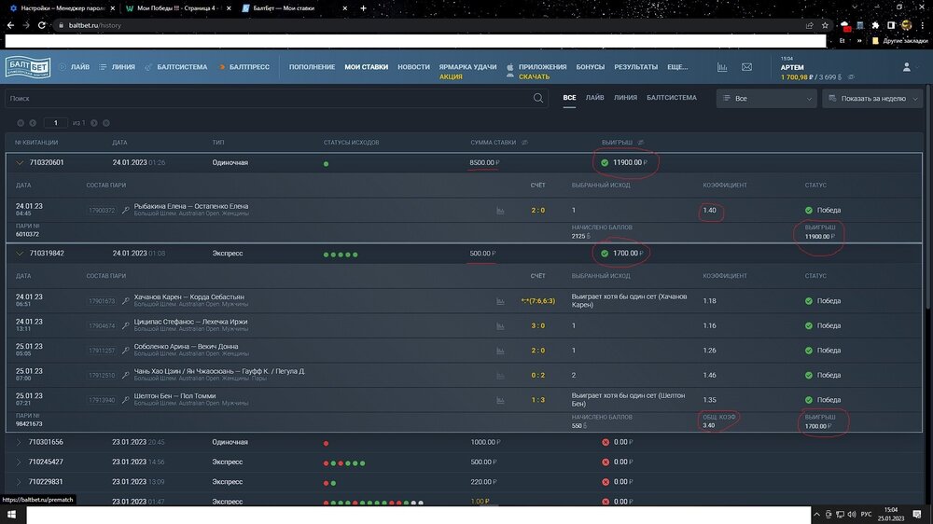
Task: Expand bet receipt 710301656
Action: [20, 442]
